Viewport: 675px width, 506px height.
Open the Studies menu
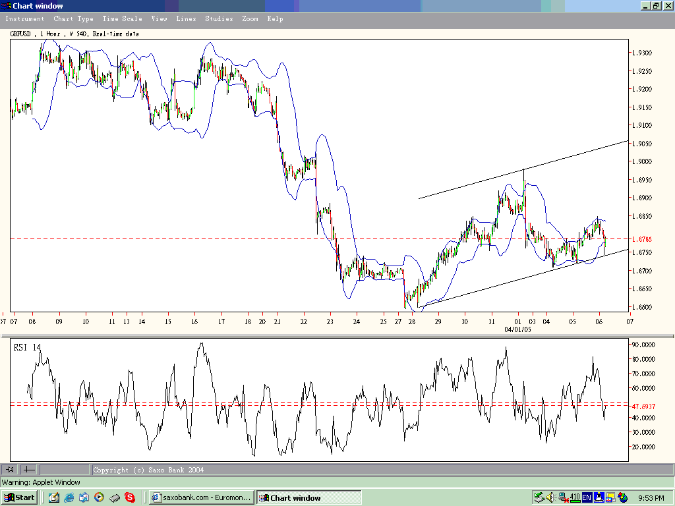(219, 19)
